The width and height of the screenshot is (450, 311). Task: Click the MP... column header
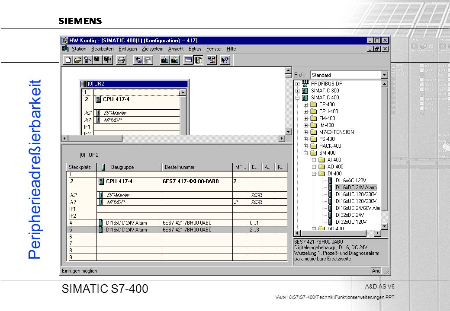pos(241,167)
